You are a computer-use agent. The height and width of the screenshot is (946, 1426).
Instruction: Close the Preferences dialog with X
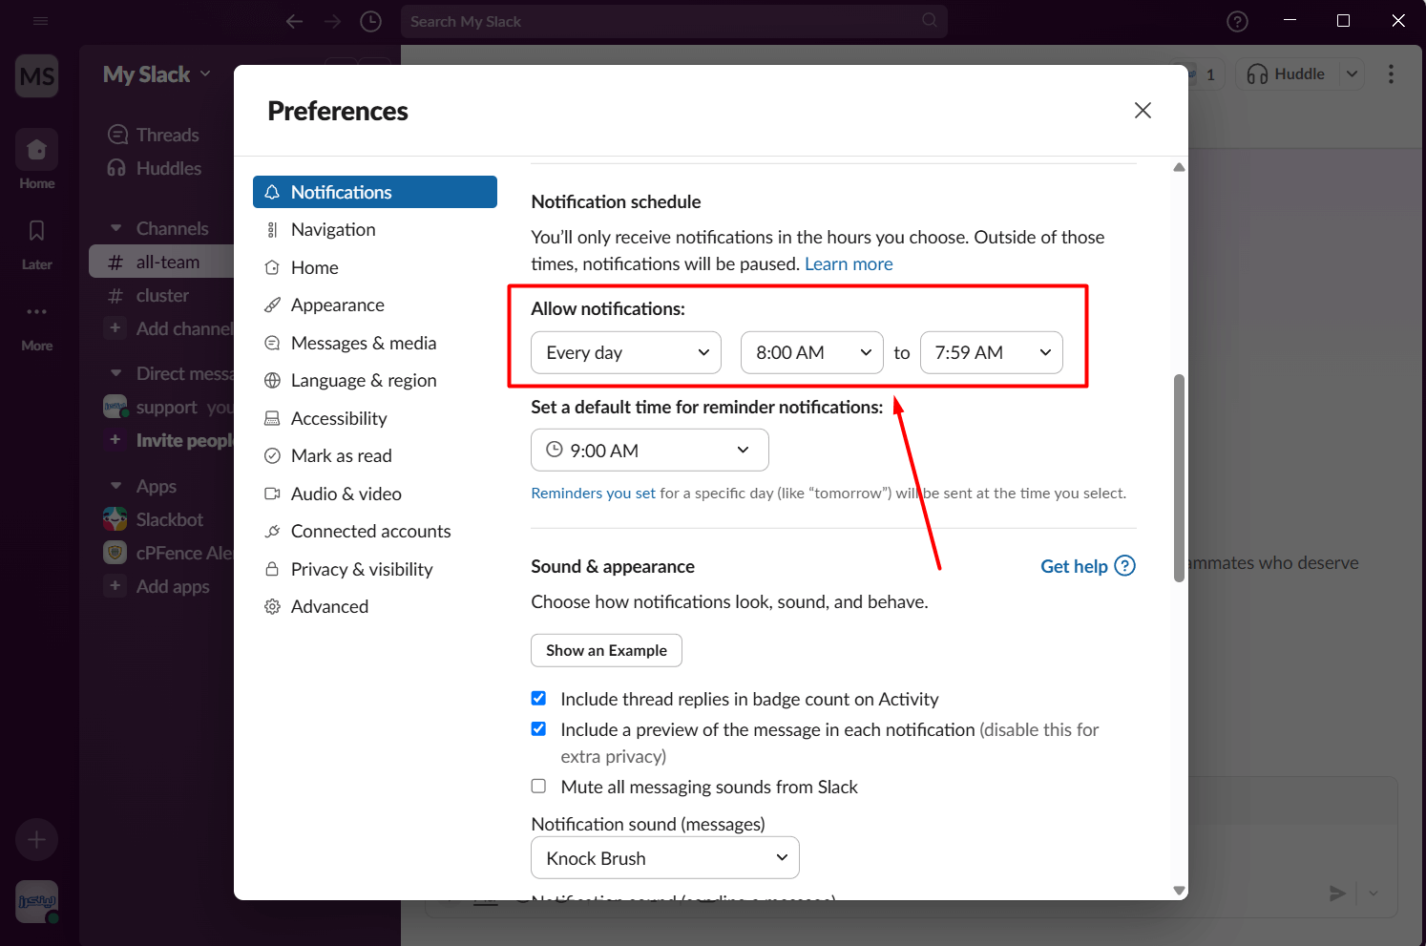(1143, 111)
